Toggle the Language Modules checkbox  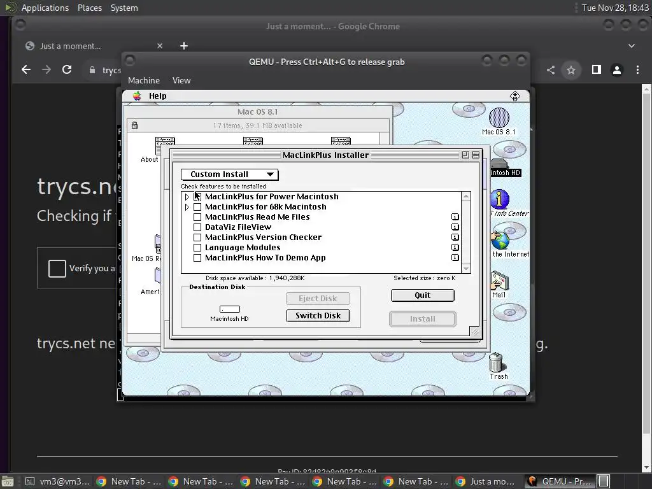197,248
